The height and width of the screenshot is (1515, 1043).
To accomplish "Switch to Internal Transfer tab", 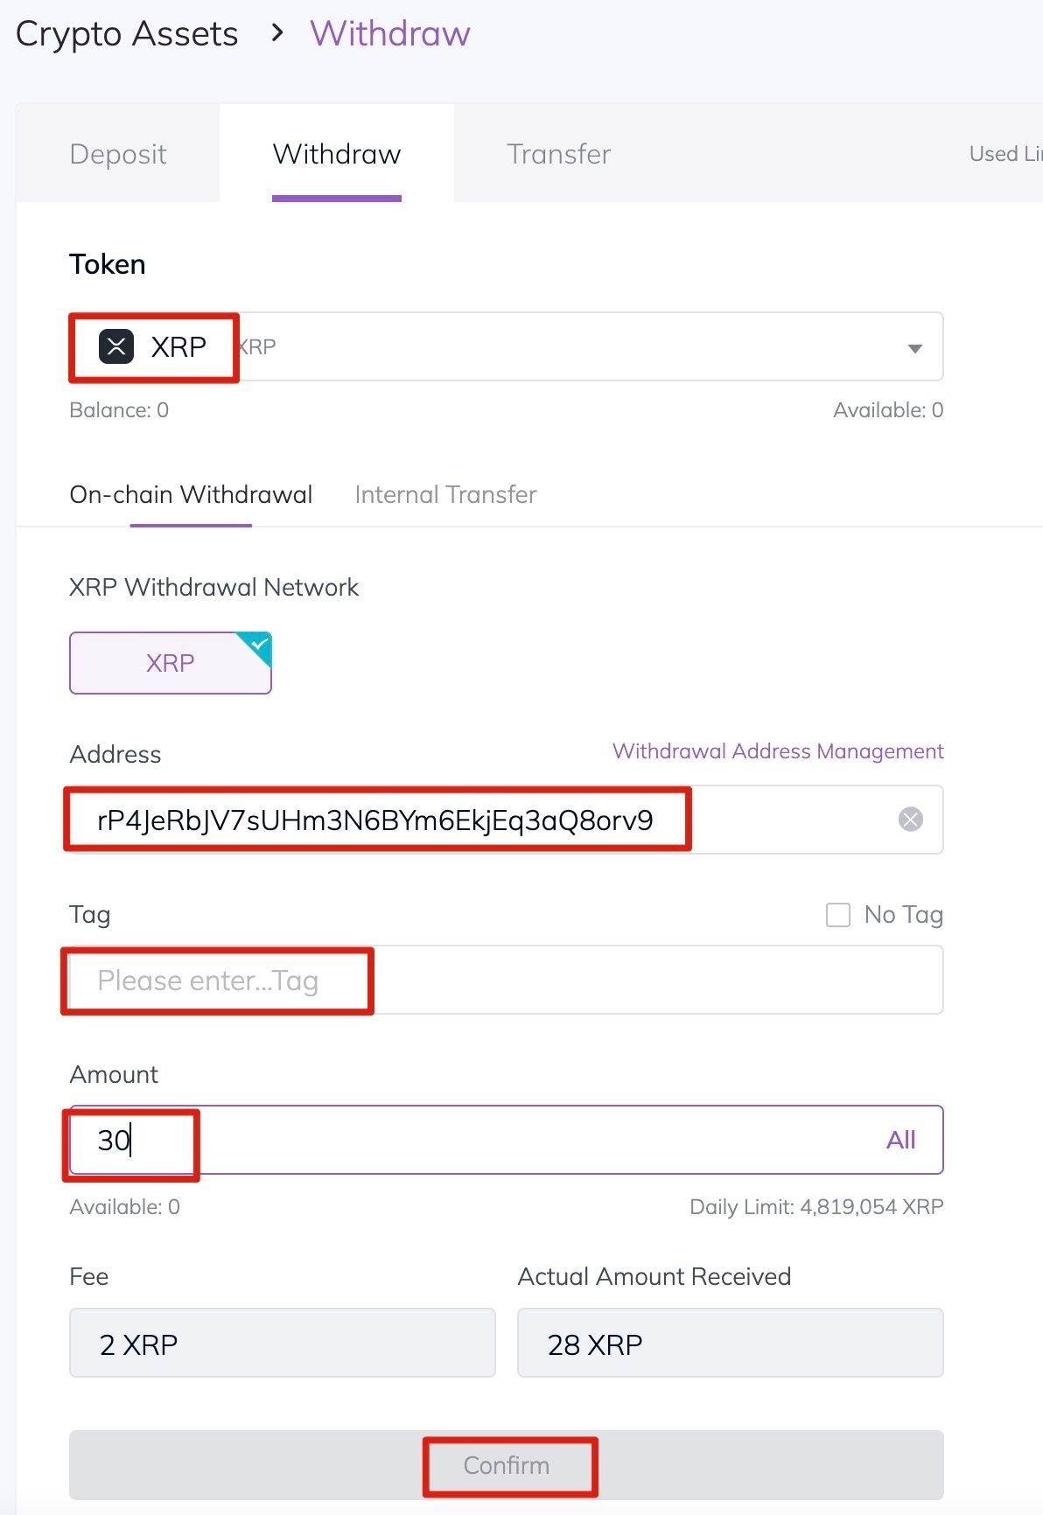I will click(445, 495).
